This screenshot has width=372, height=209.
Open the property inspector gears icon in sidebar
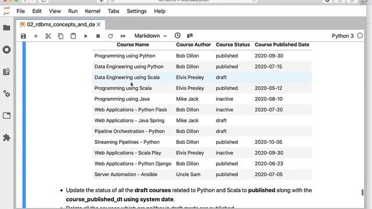[x=6, y=93]
